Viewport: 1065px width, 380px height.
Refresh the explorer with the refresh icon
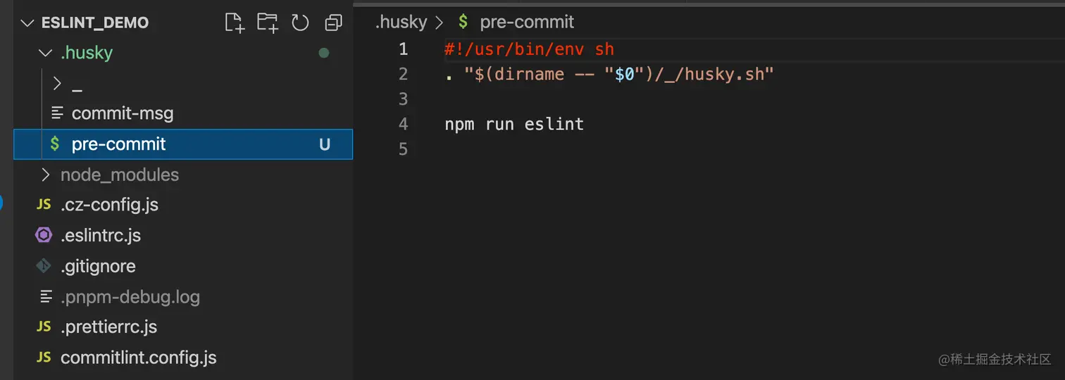pyautogui.click(x=300, y=23)
